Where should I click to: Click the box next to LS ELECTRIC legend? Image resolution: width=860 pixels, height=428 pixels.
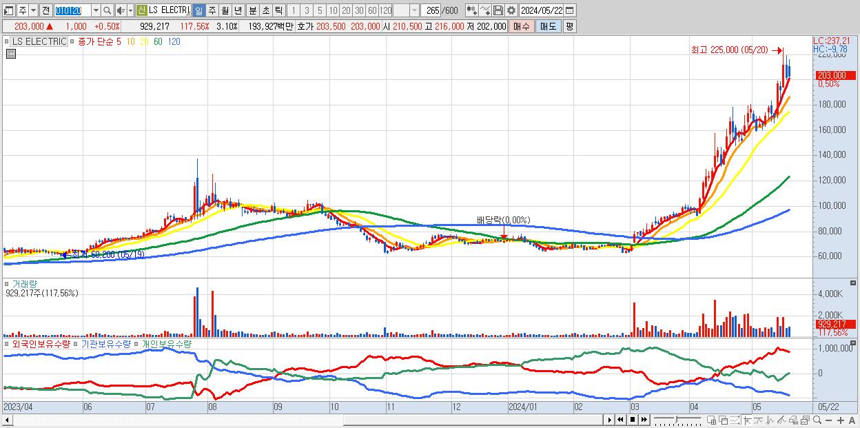[x=8, y=41]
